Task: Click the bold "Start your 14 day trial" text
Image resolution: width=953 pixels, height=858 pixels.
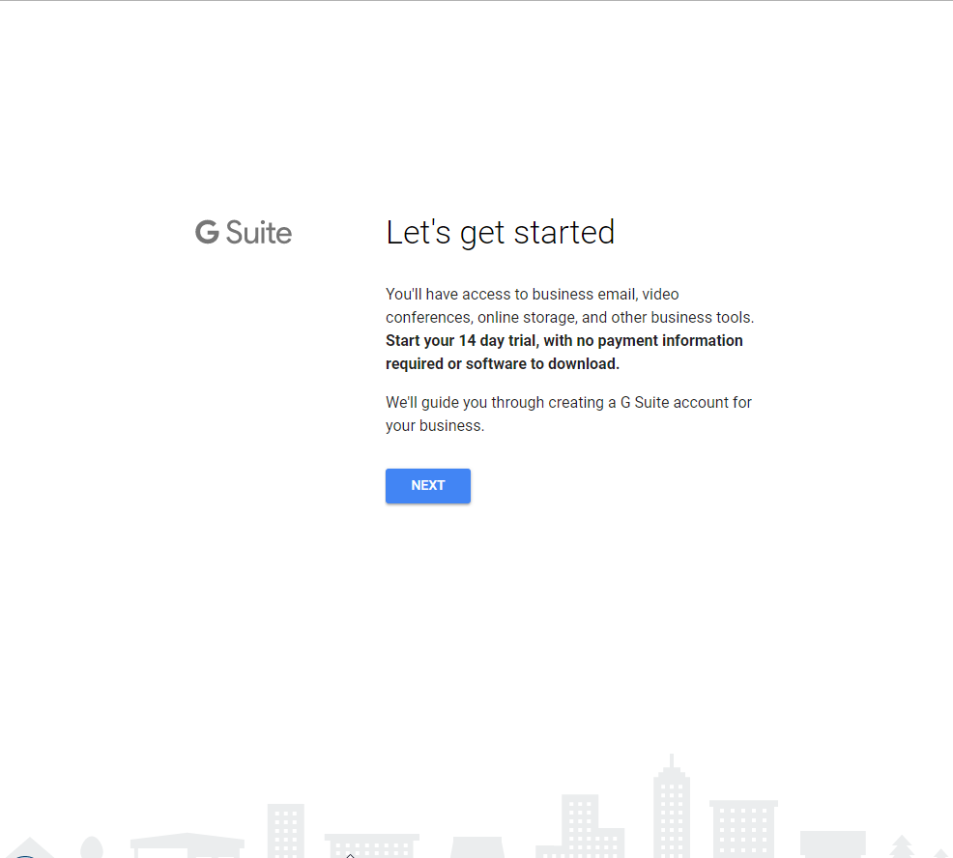Action: 564,352
